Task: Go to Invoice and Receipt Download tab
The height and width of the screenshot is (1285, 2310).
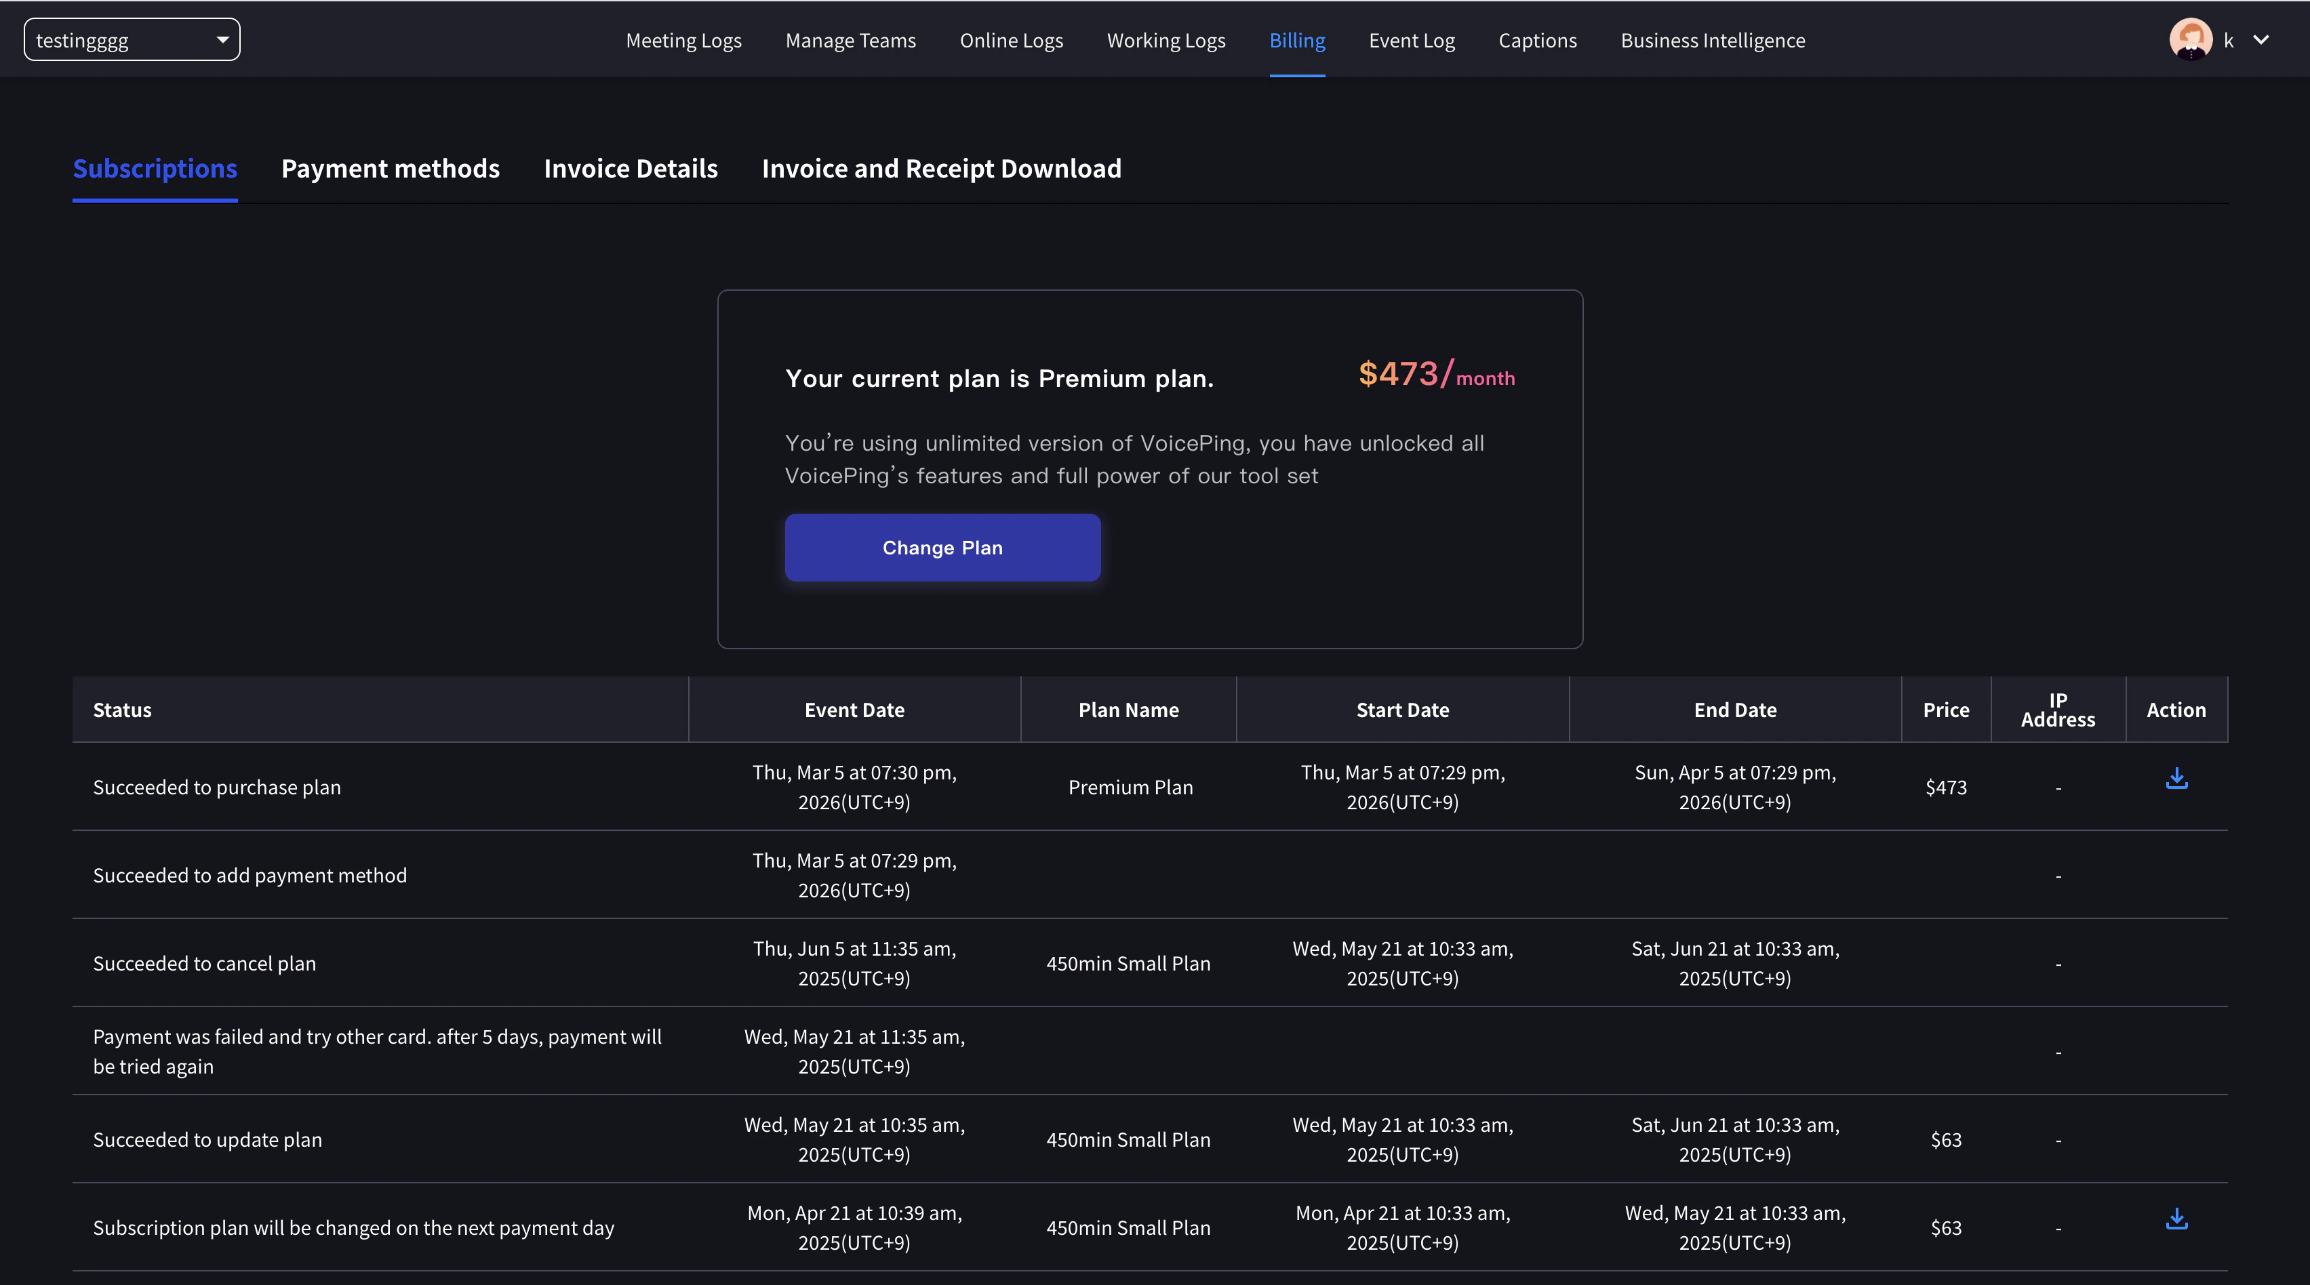Action: 942,169
